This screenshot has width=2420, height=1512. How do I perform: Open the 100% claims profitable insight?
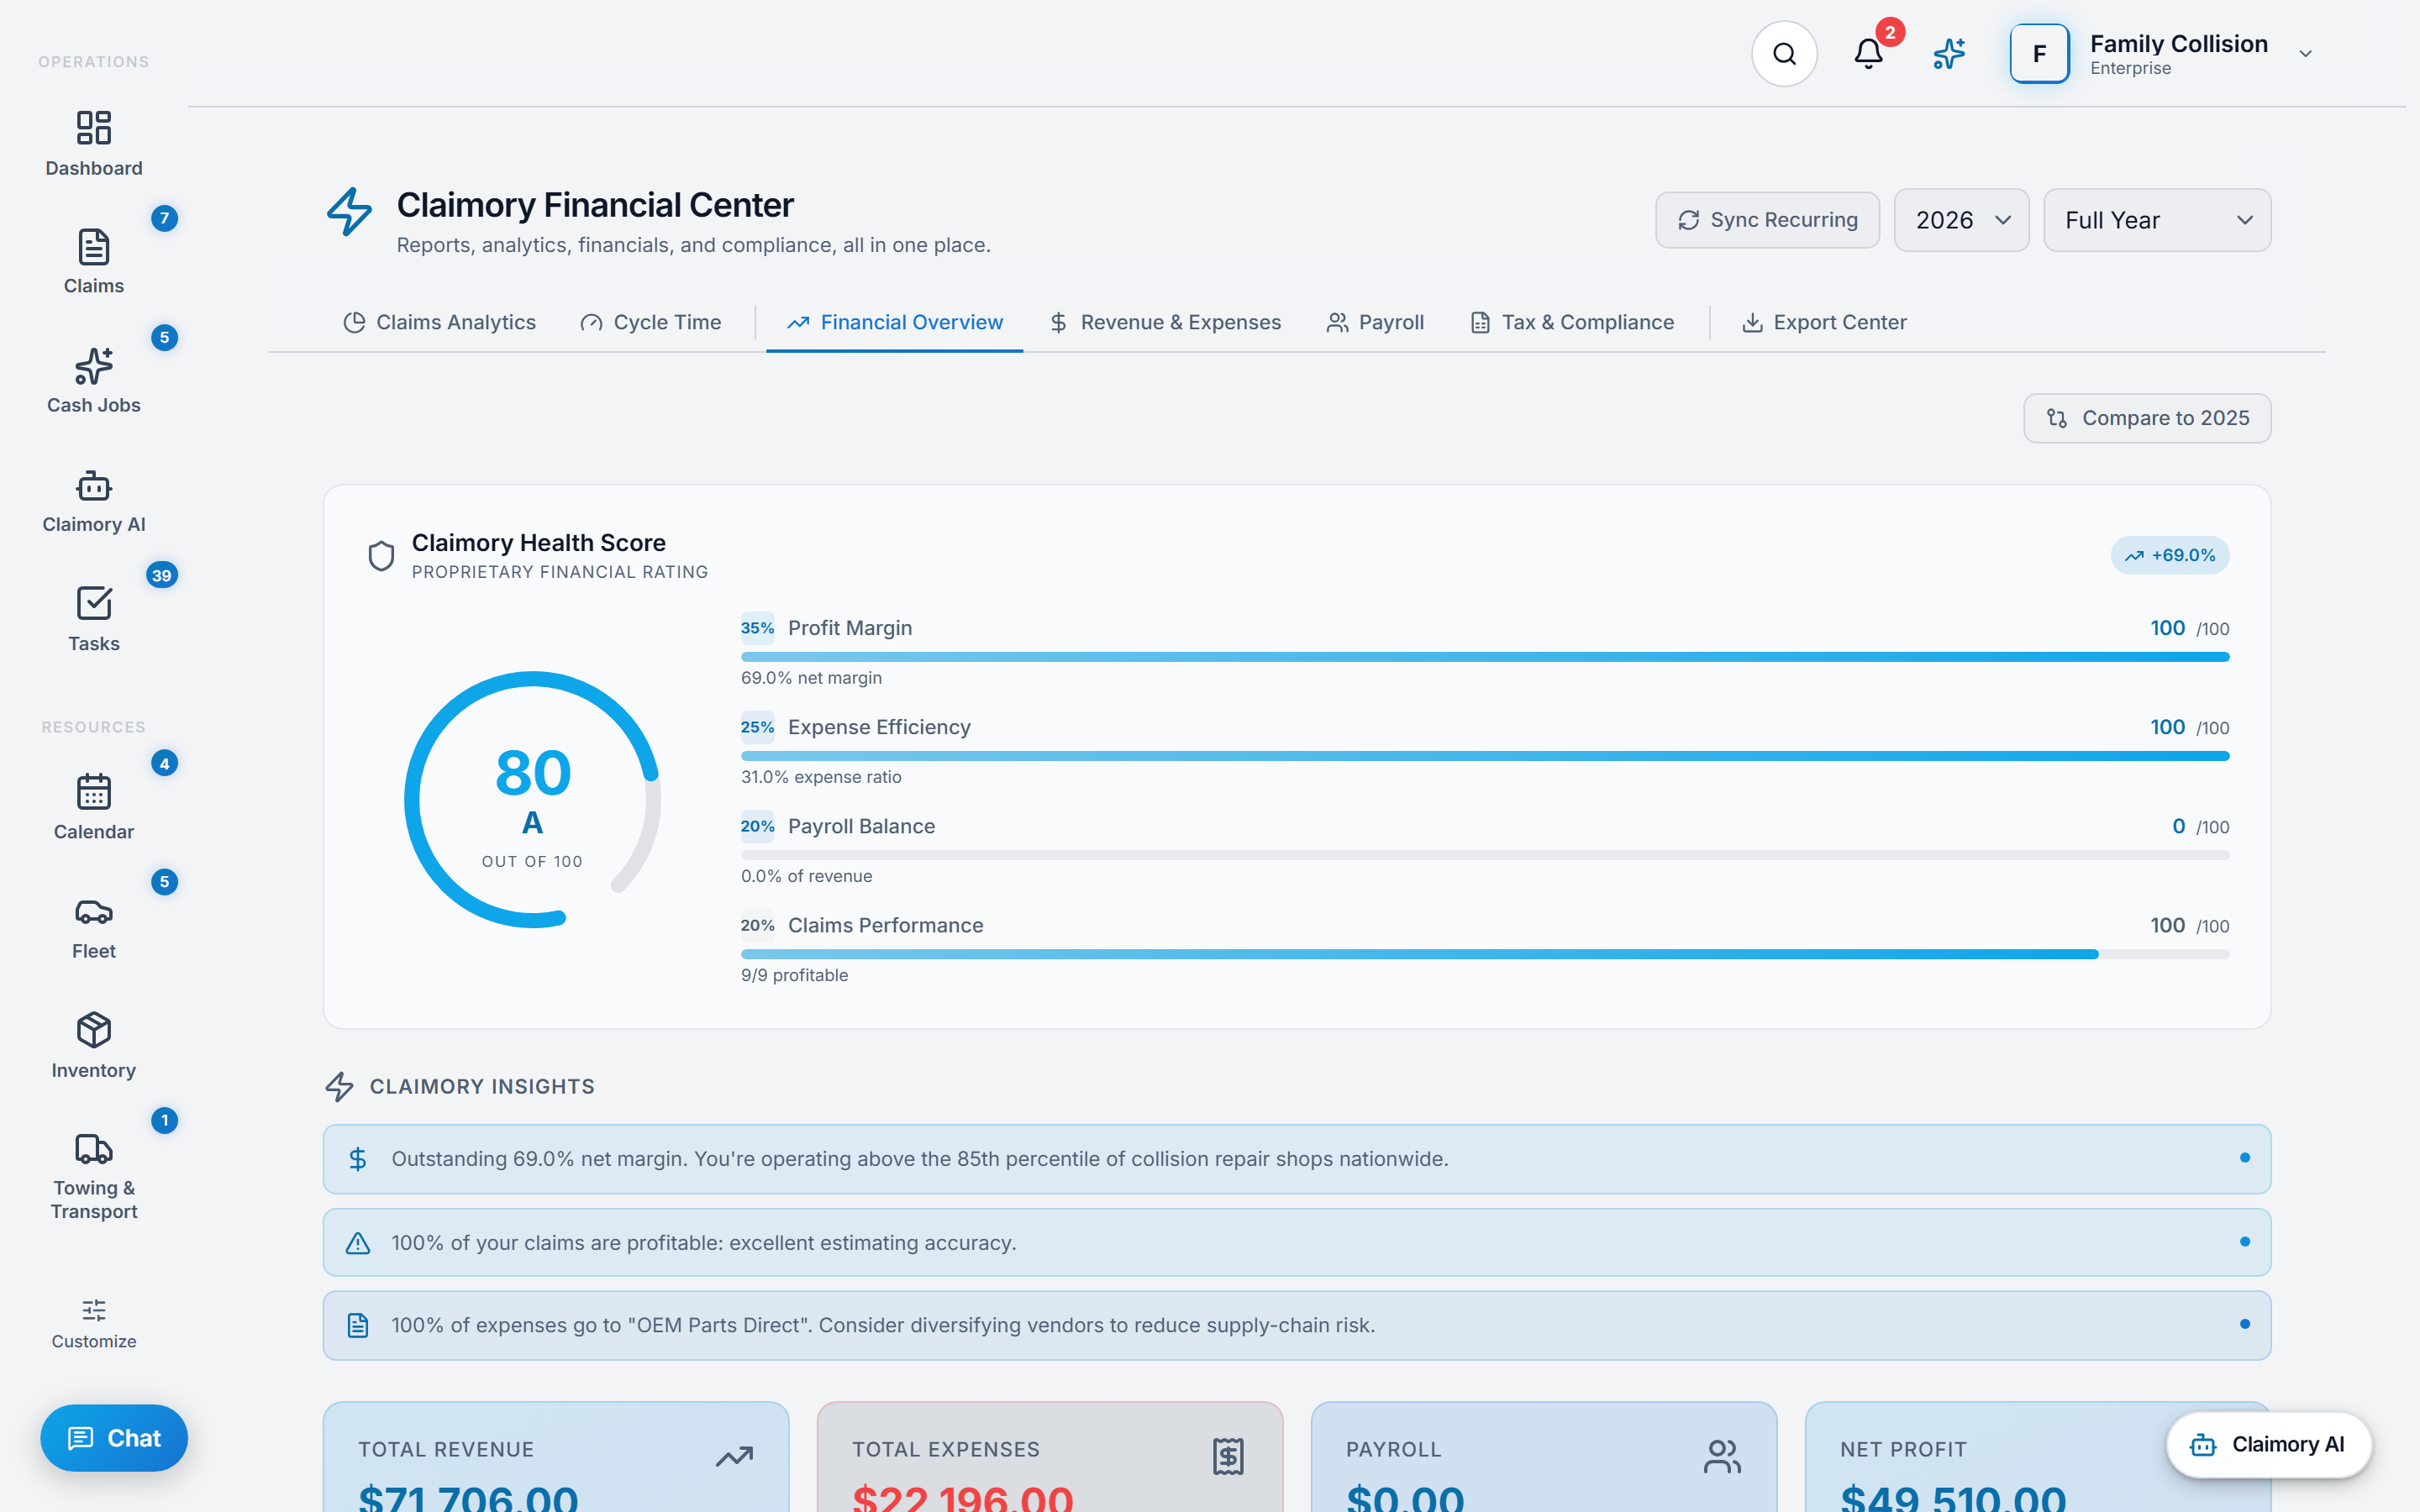tap(1296, 1243)
